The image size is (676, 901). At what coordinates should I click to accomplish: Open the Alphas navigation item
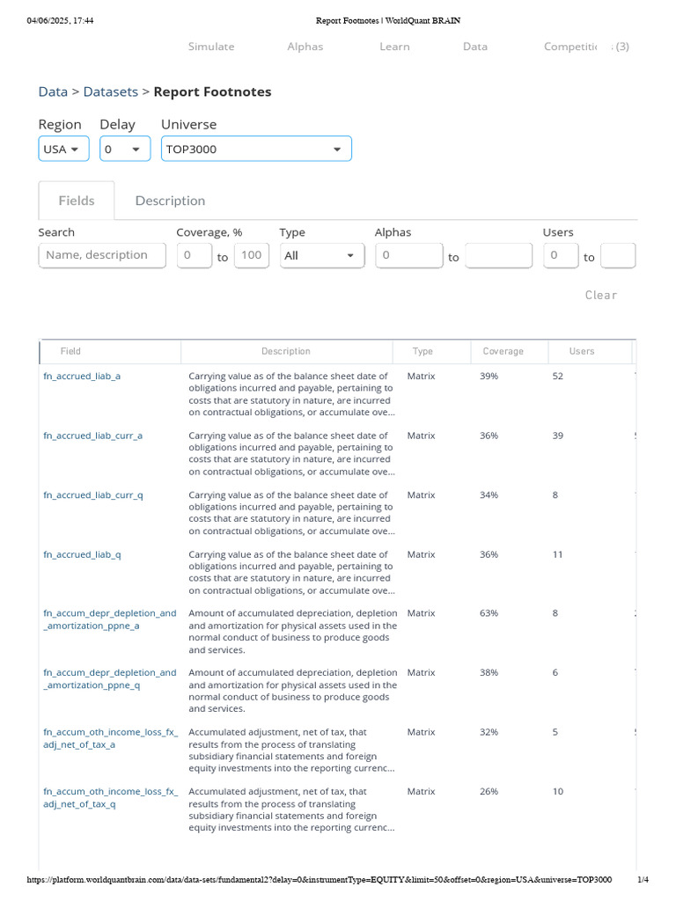(305, 47)
